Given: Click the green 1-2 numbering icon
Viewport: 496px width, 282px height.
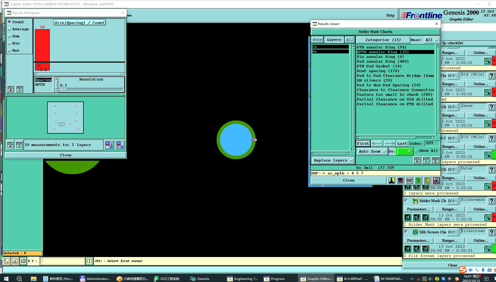Looking at the screenshot, I should (x=418, y=180).
